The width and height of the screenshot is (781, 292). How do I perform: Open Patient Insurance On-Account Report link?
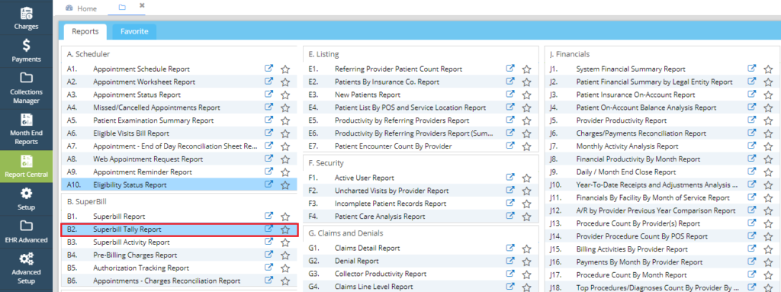[x=635, y=95]
